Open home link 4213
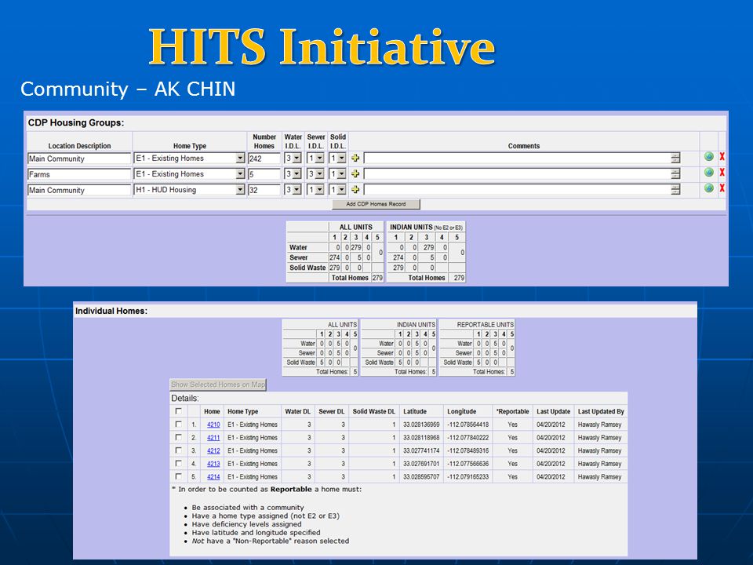Screen dimensions: 753x565 [213, 464]
